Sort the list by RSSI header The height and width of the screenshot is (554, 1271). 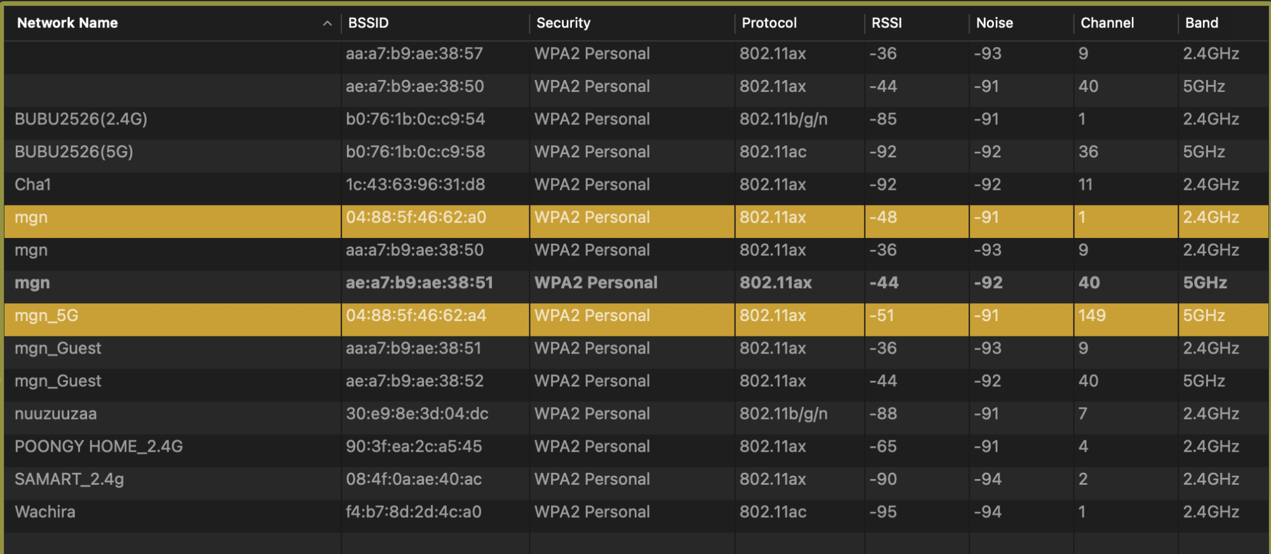(x=887, y=23)
